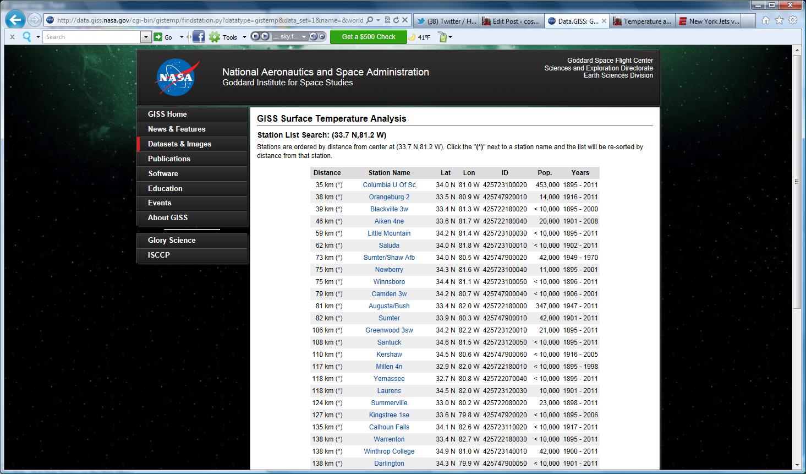Open browser settings gear icon
Screen dimensions: 806x474
(x=792, y=20)
